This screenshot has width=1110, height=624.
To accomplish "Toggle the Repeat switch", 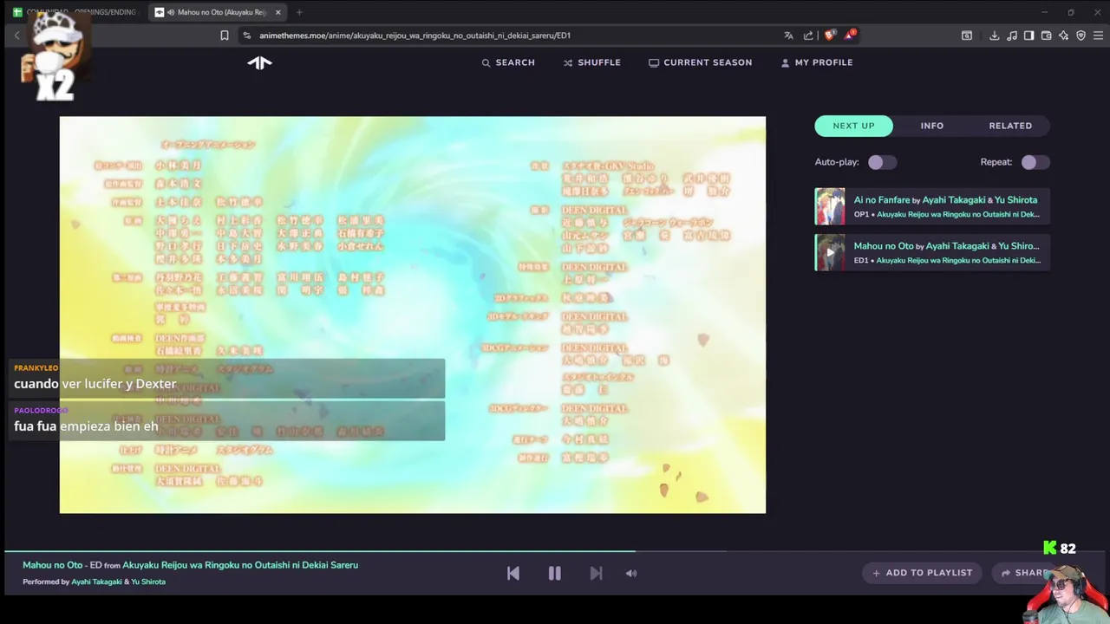I will (x=1035, y=162).
